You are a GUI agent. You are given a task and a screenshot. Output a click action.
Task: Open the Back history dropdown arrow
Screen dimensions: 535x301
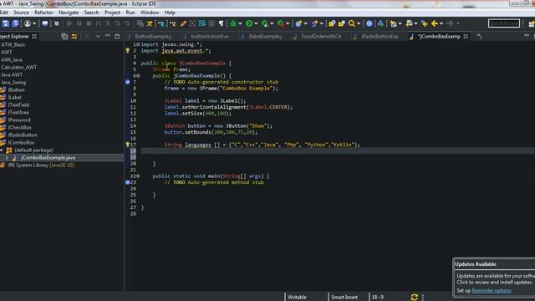coord(441,23)
